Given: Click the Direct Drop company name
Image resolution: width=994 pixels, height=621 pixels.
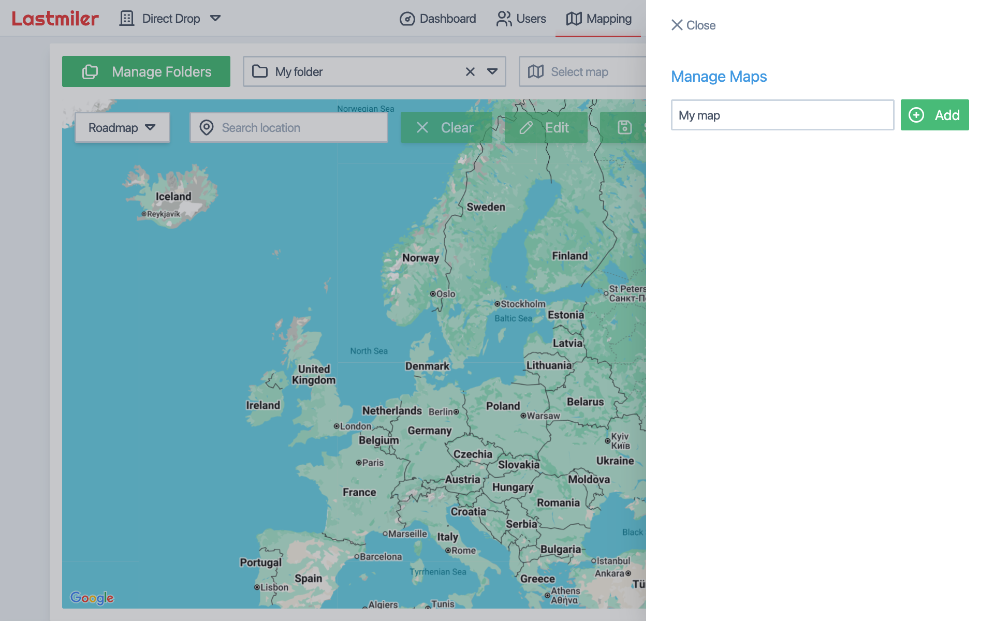Looking at the screenshot, I should [171, 19].
